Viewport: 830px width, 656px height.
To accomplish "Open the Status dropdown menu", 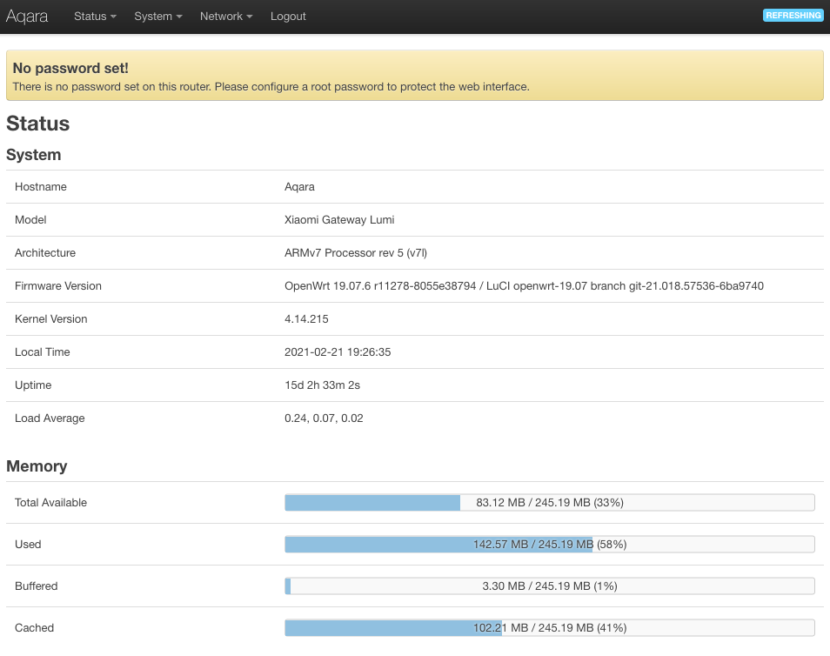I will (x=95, y=17).
